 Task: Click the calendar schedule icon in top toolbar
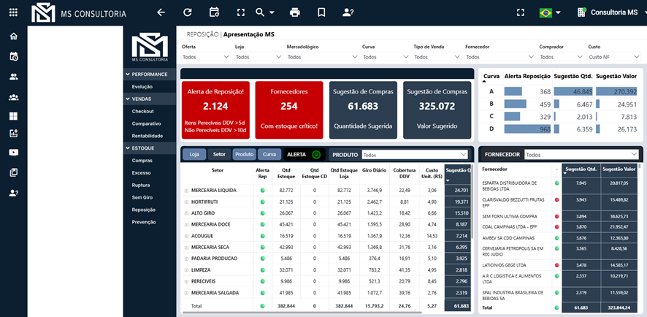pos(214,12)
